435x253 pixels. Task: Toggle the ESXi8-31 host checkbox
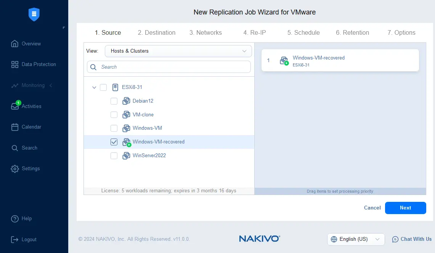(103, 87)
